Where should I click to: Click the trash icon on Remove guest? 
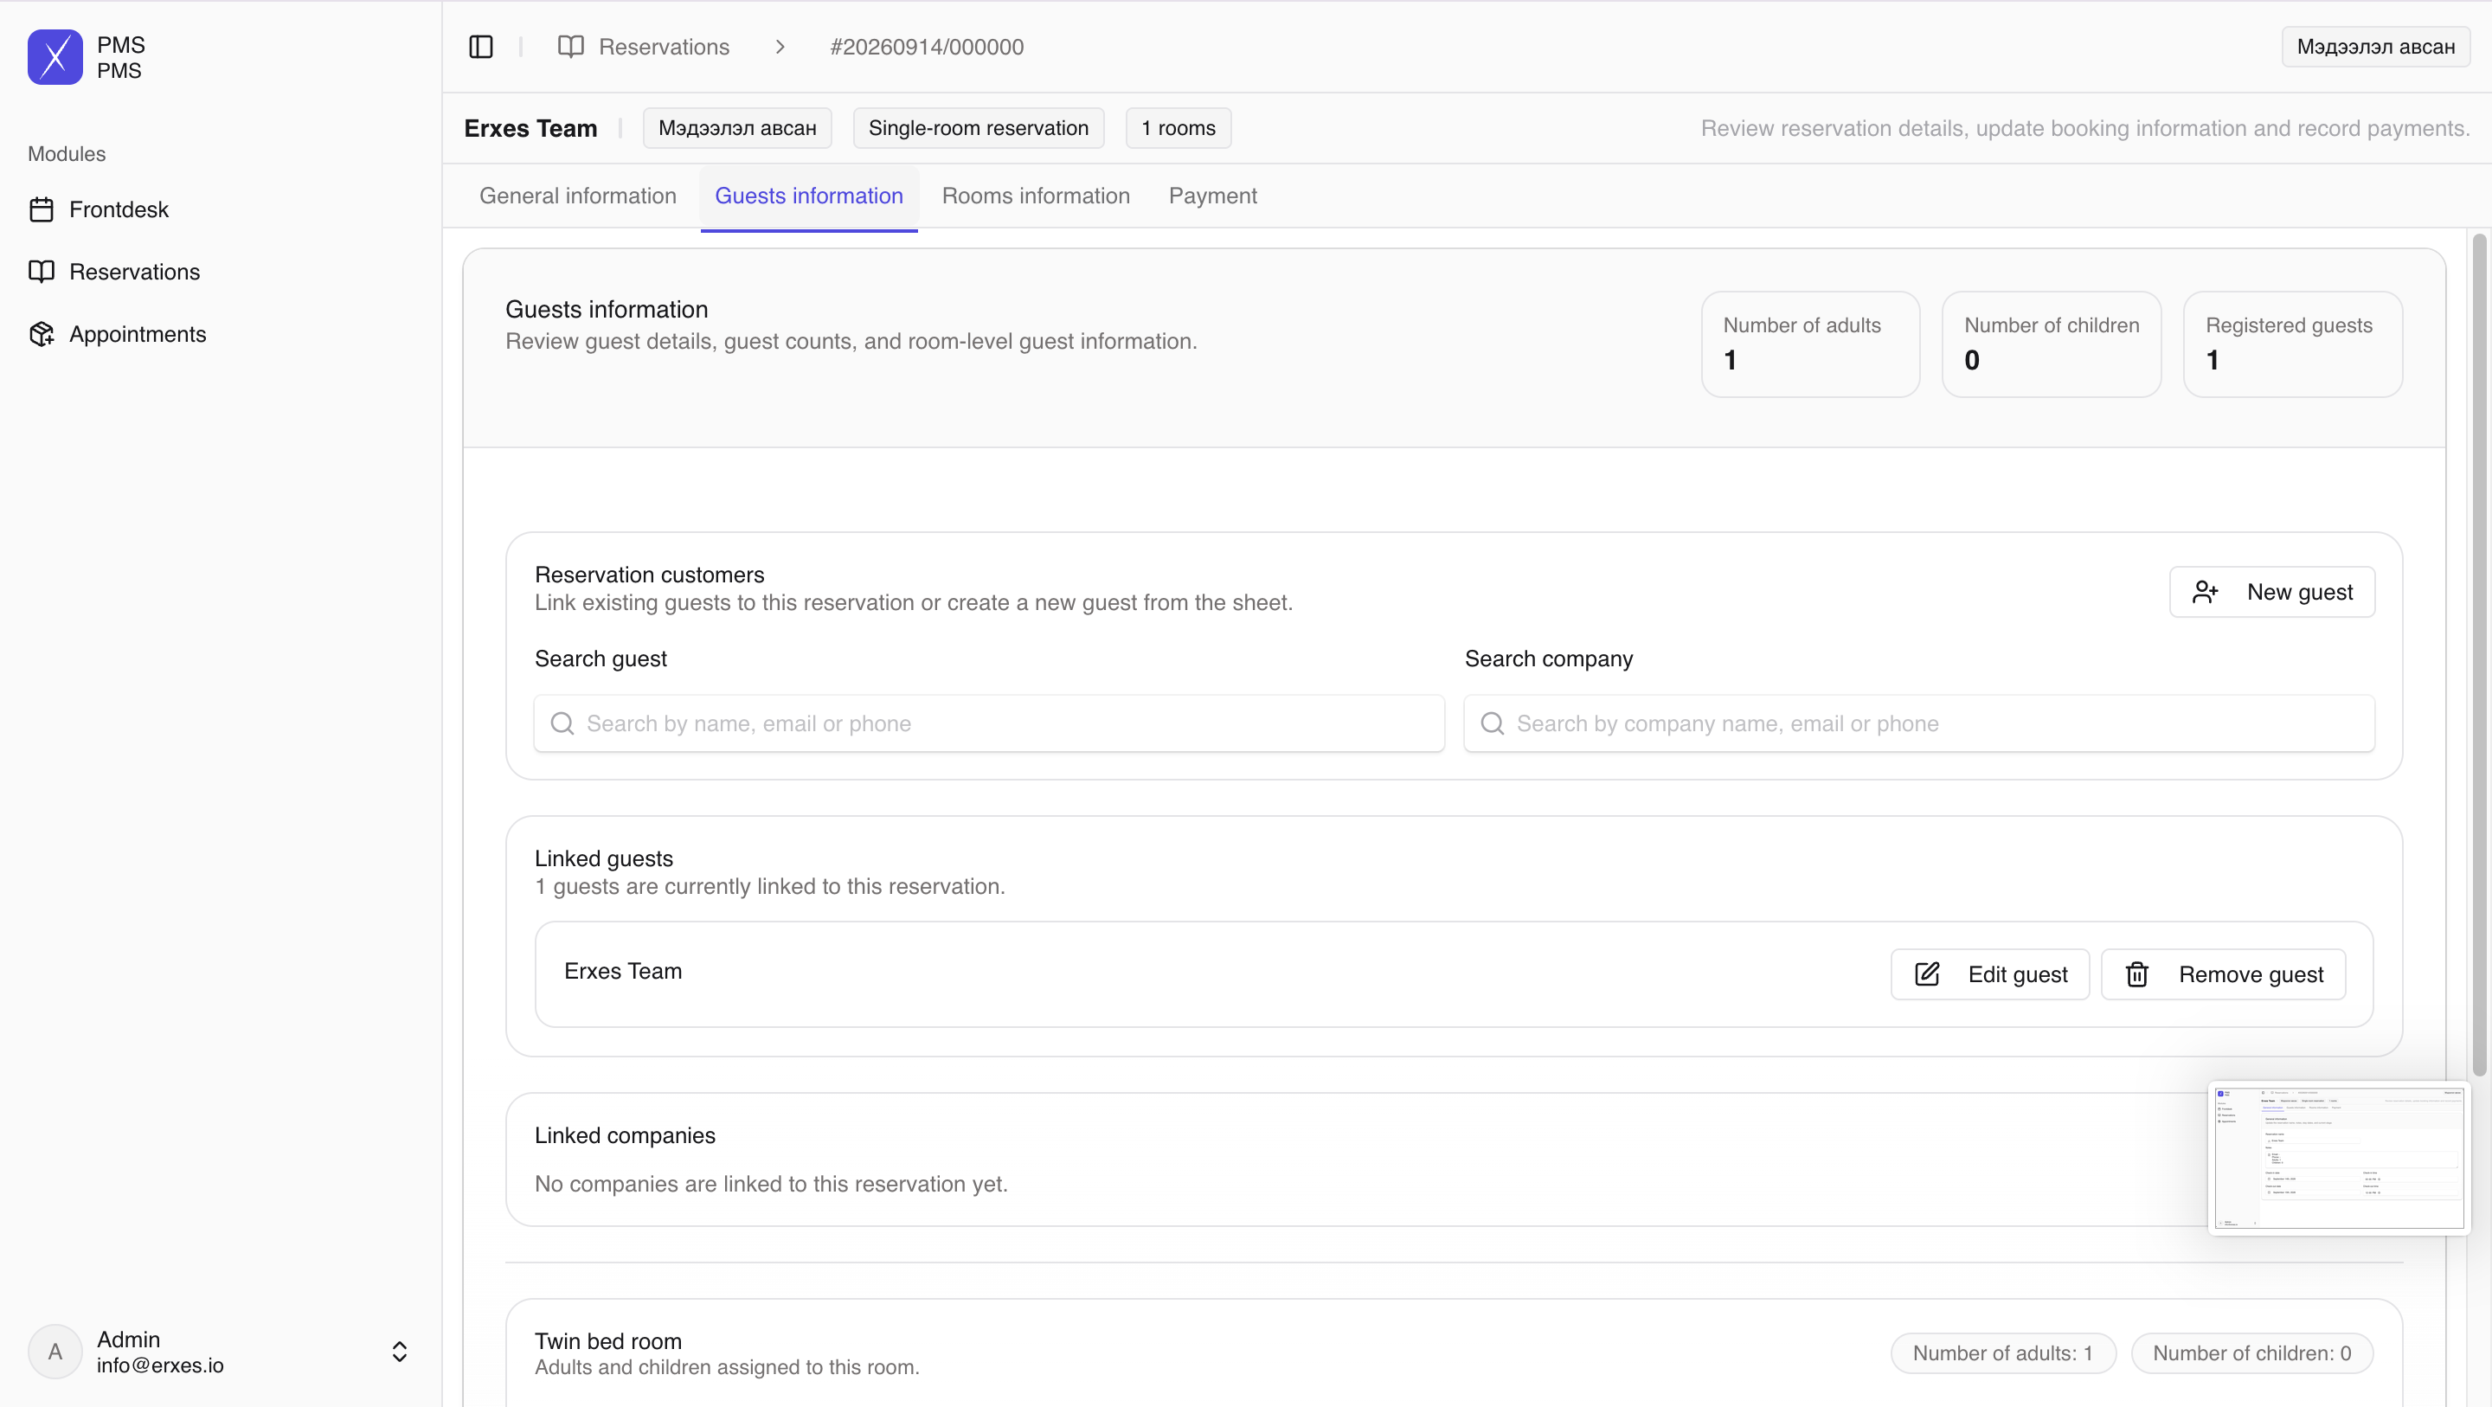[x=2137, y=973]
